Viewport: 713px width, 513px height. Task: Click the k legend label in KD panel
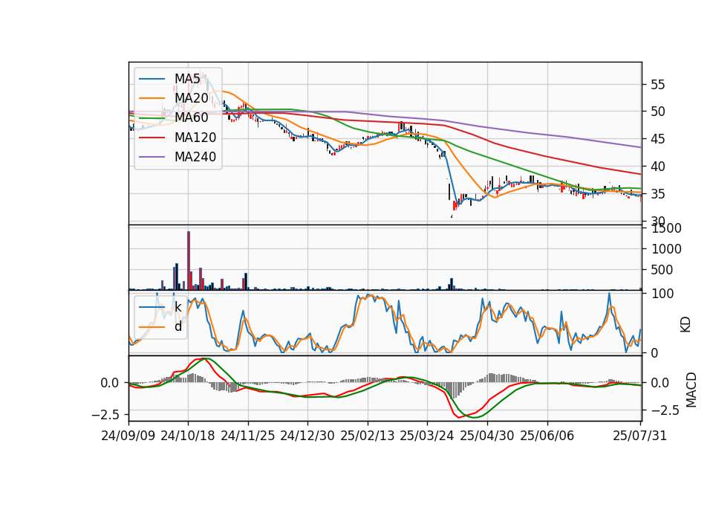point(178,307)
